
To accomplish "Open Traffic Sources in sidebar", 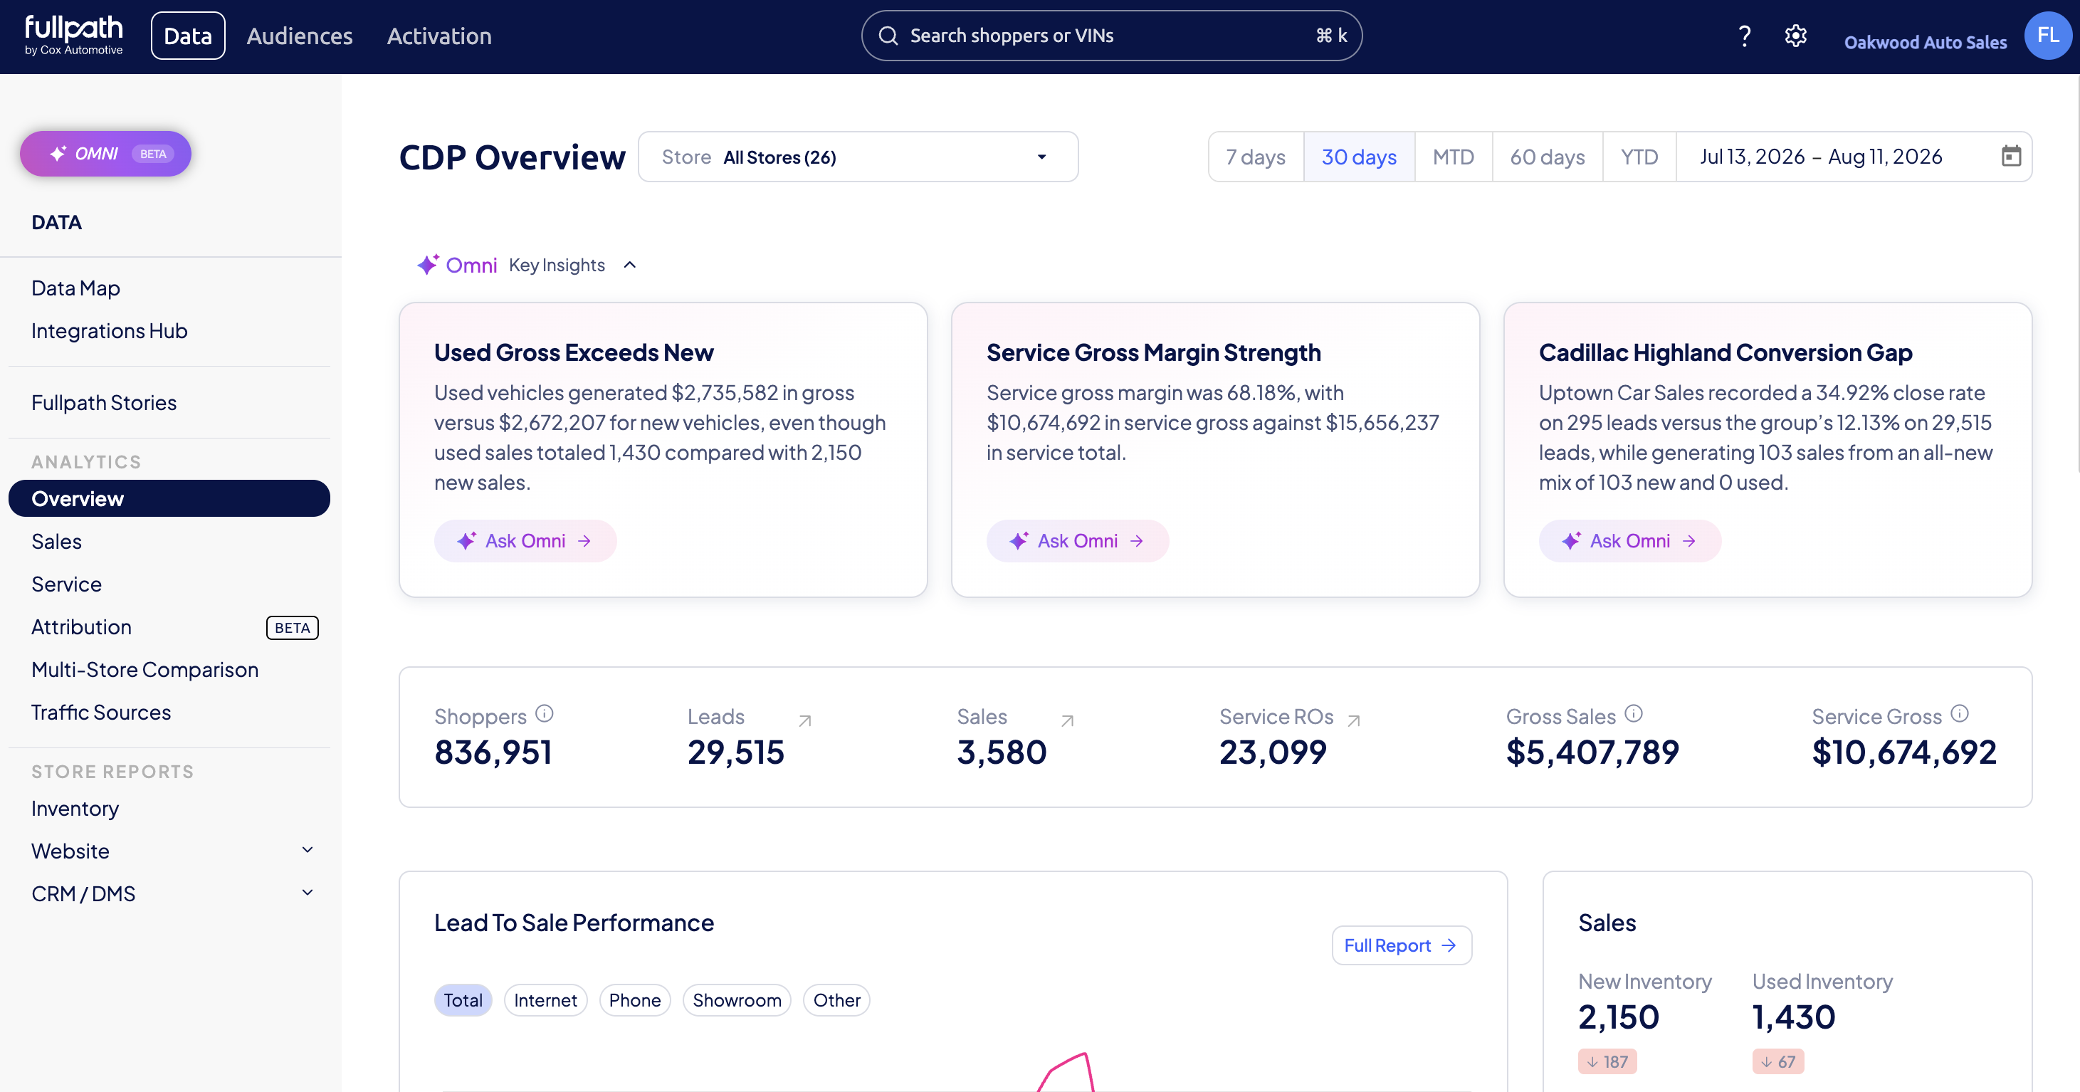I will (x=101, y=713).
